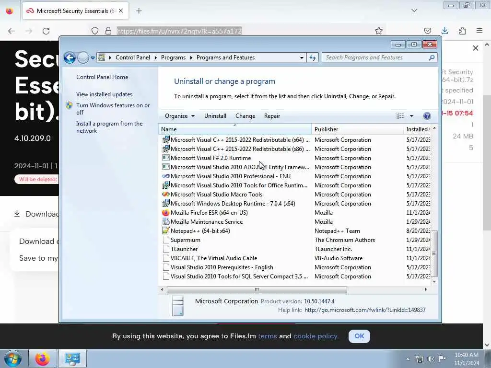491x368 pixels.
Task: Open the Windows Start button
Action: [13, 358]
